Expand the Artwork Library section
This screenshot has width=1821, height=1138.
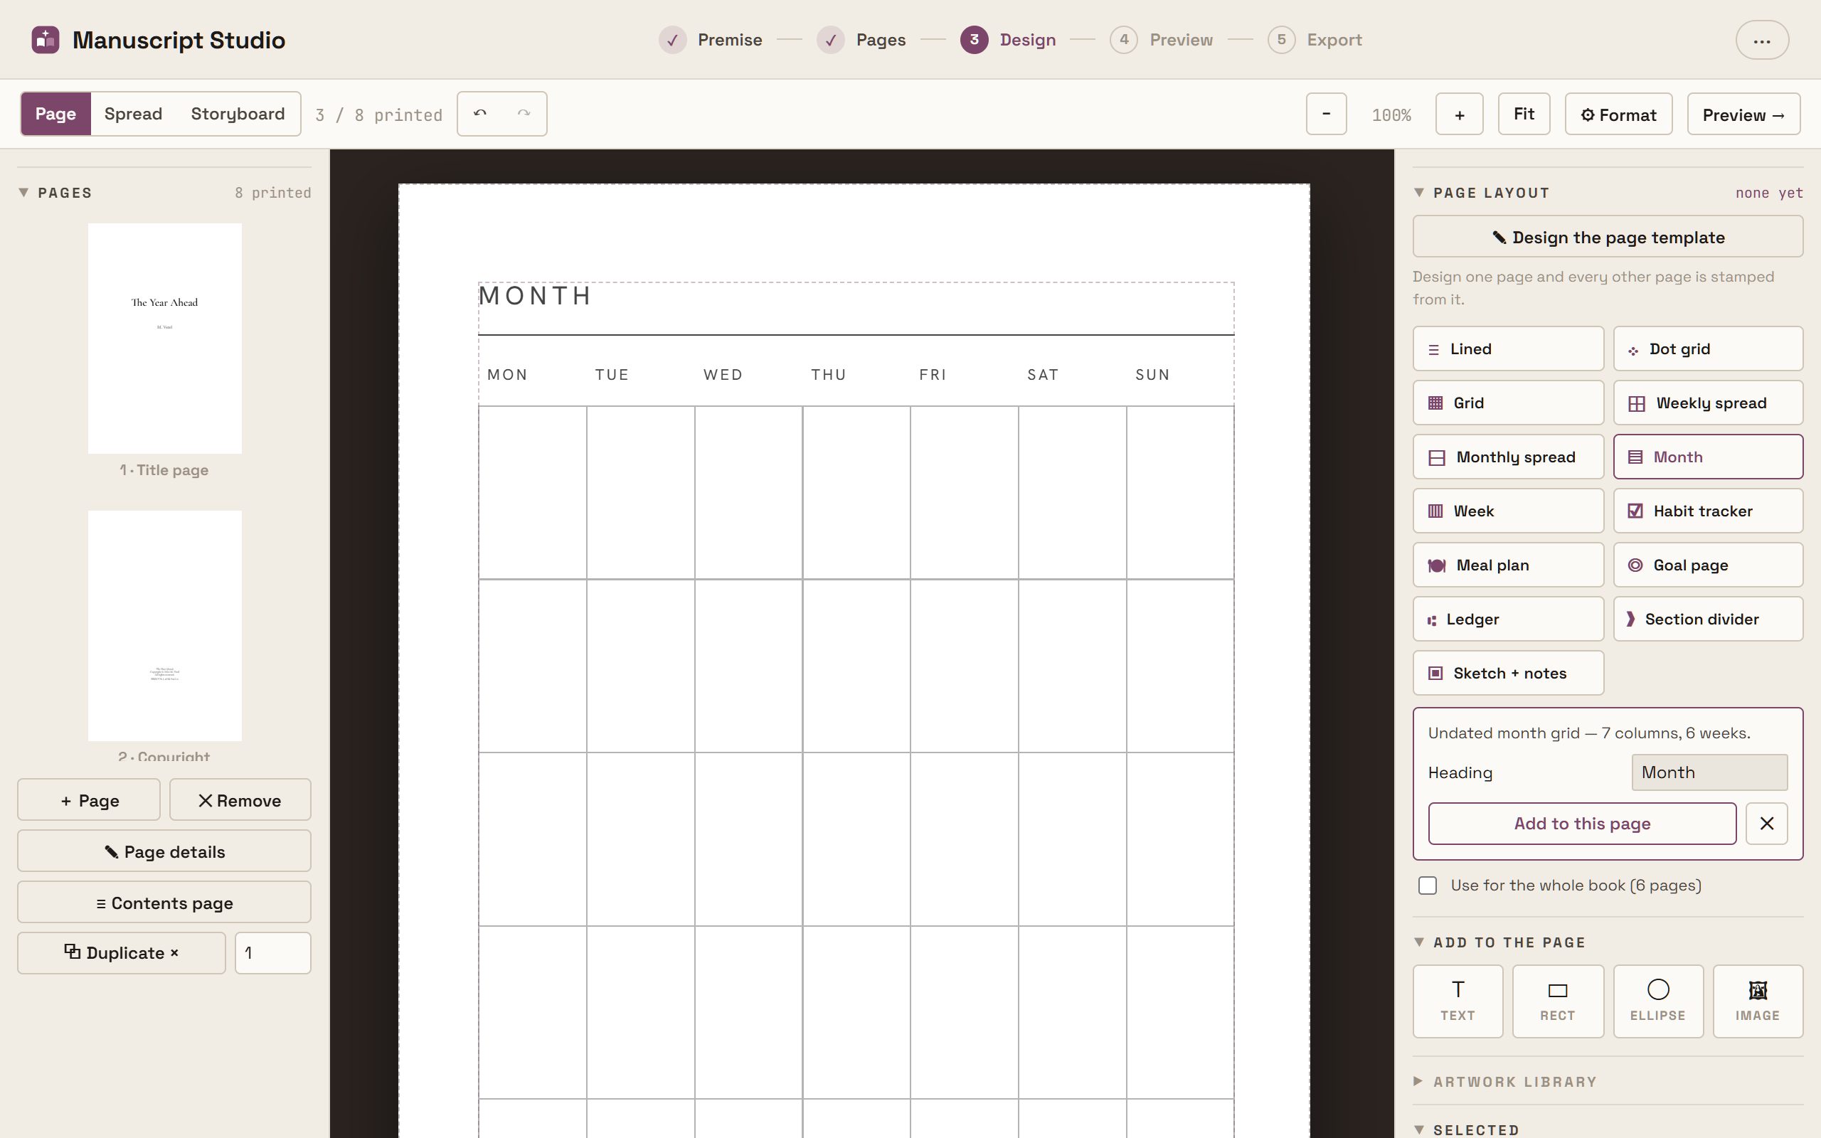click(1418, 1082)
